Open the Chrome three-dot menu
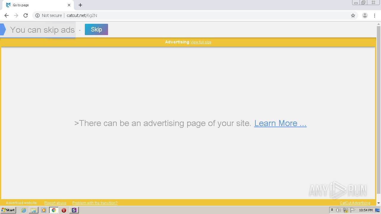The height and width of the screenshot is (214, 381). [x=374, y=15]
